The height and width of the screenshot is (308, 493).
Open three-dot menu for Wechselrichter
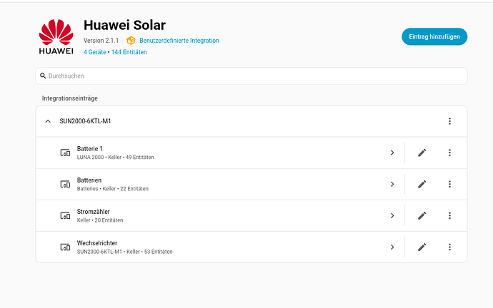(x=449, y=247)
